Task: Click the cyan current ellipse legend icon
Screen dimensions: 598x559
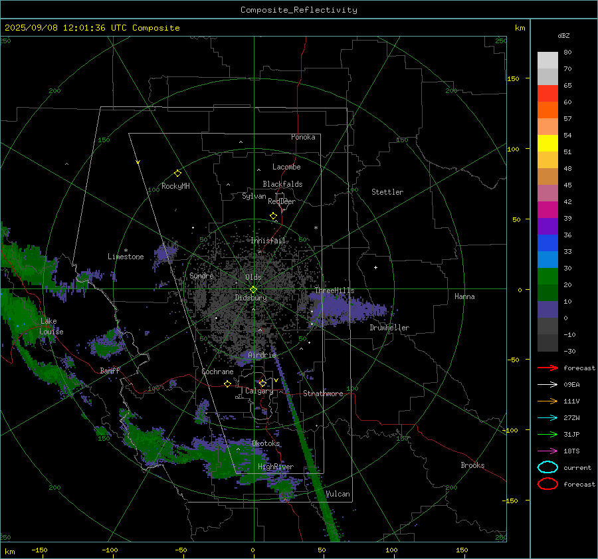Action: tap(548, 467)
